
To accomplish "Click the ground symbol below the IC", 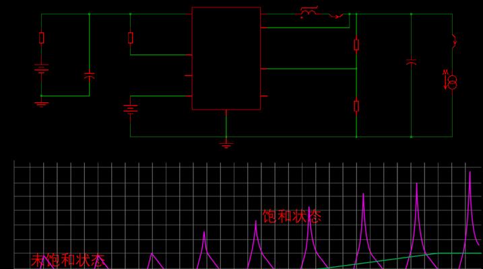I will 226,145.
